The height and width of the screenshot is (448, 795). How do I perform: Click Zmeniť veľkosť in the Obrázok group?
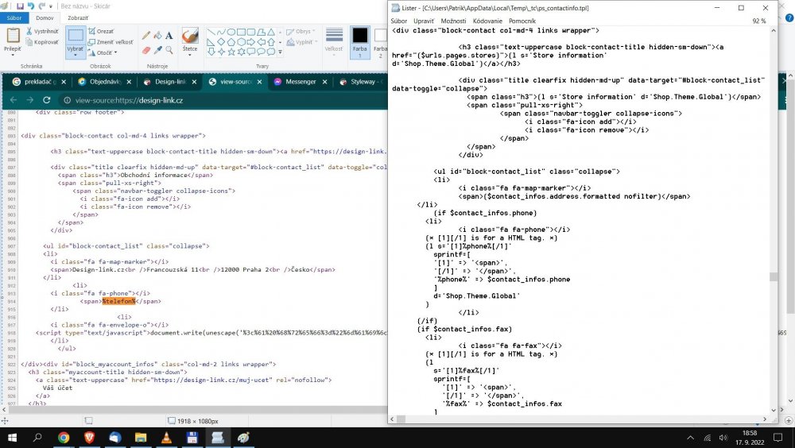111,42
